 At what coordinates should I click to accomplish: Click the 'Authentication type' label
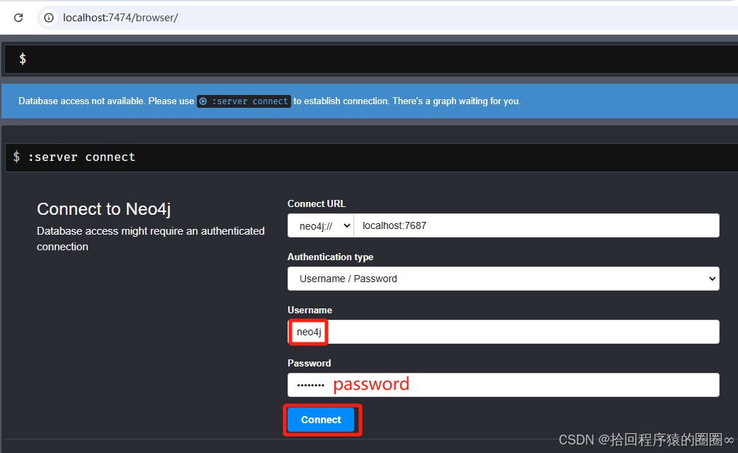click(331, 257)
